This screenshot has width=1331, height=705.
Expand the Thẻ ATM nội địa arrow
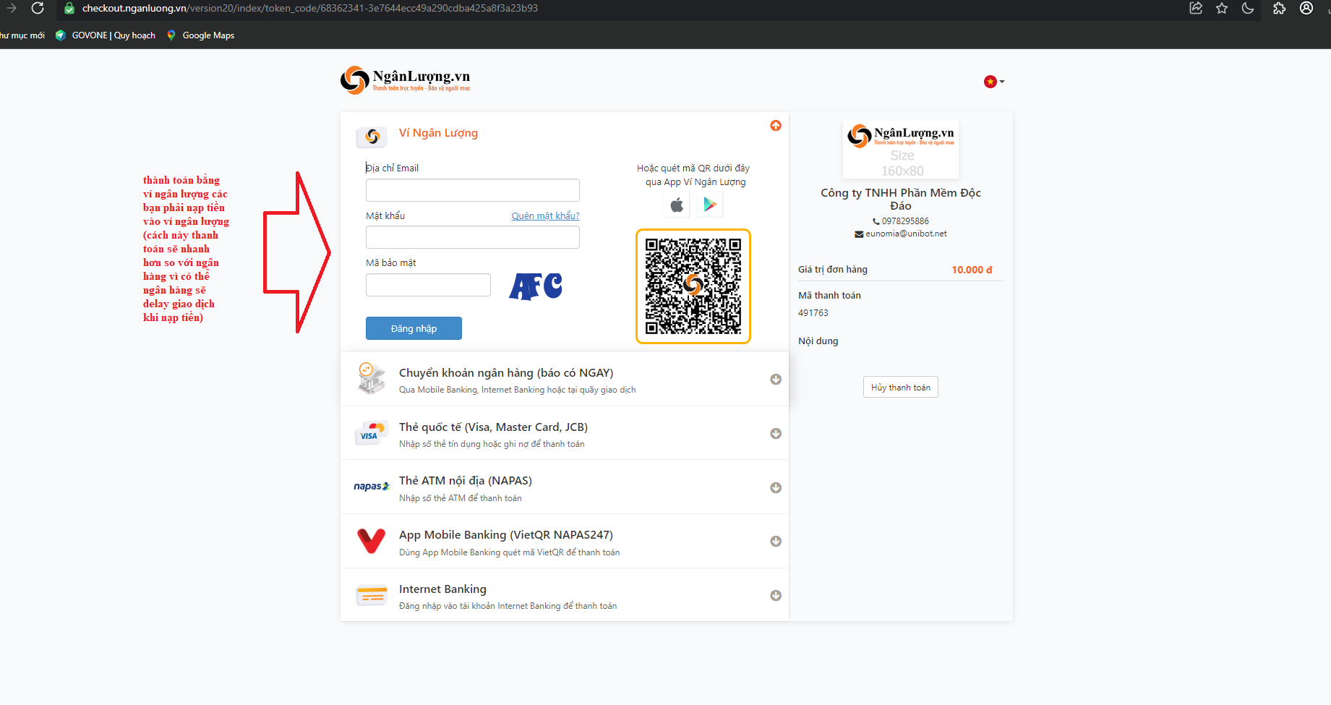(x=776, y=487)
